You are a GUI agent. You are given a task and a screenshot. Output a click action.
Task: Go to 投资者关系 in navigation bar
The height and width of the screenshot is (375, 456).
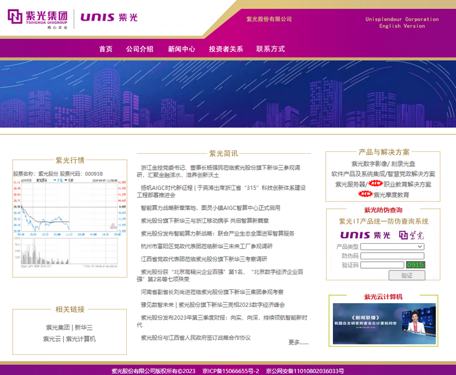[226, 49]
